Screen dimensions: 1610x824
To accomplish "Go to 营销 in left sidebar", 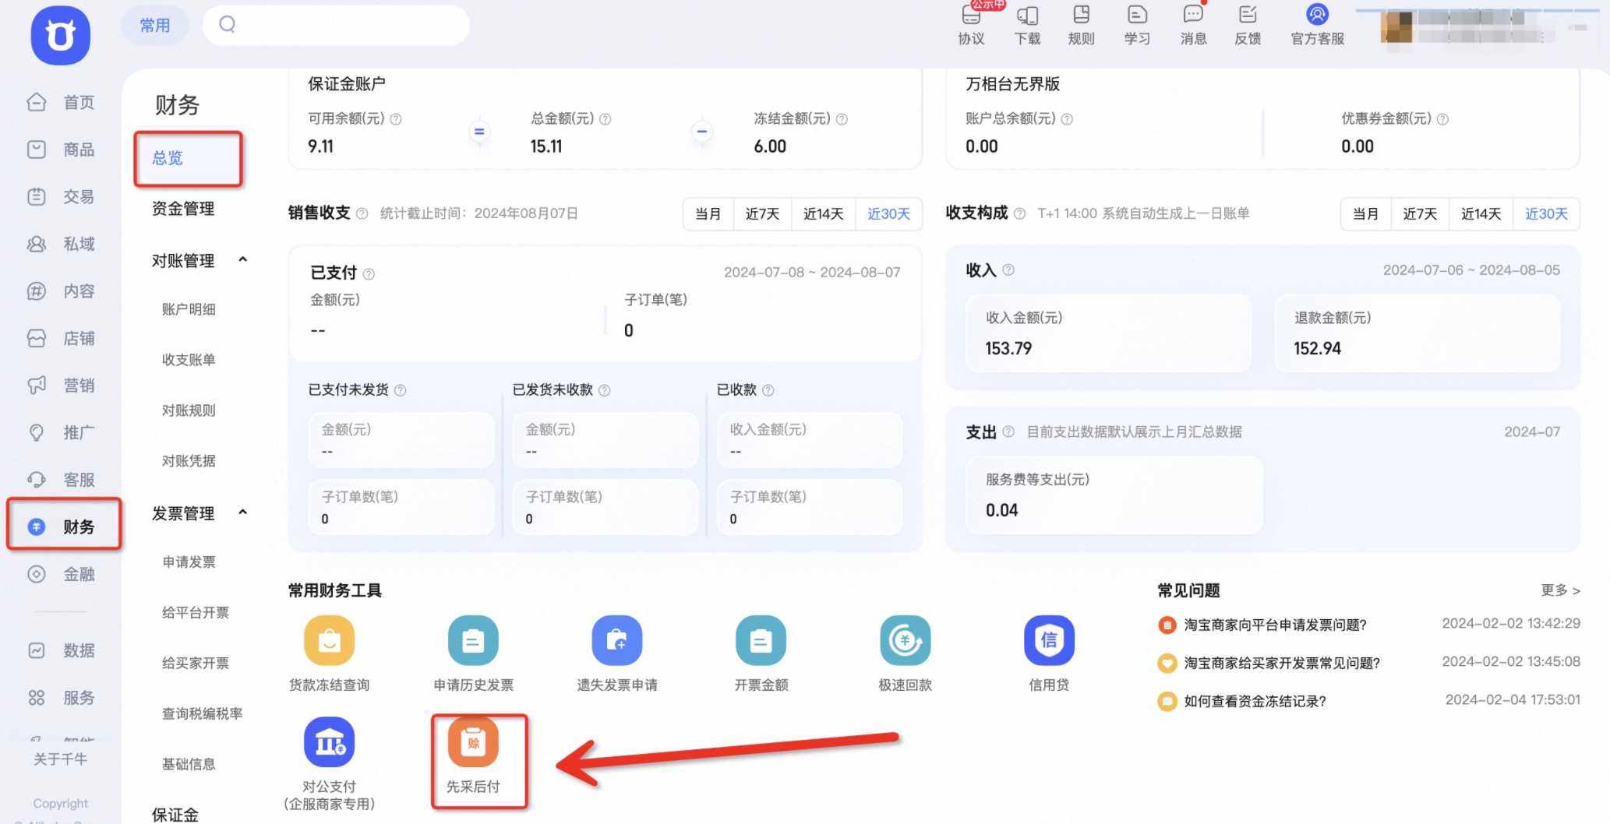I will click(x=61, y=386).
